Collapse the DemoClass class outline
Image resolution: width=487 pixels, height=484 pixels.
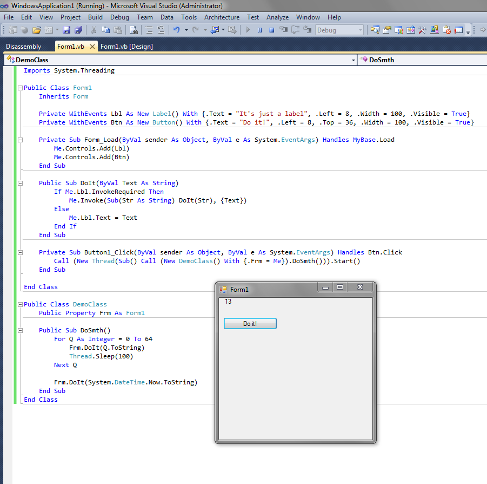[20, 304]
